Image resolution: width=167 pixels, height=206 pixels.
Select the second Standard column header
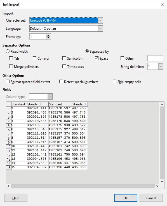38,104
